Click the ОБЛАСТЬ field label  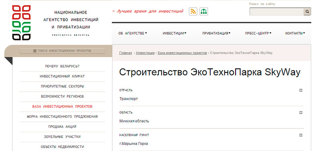tap(126, 113)
